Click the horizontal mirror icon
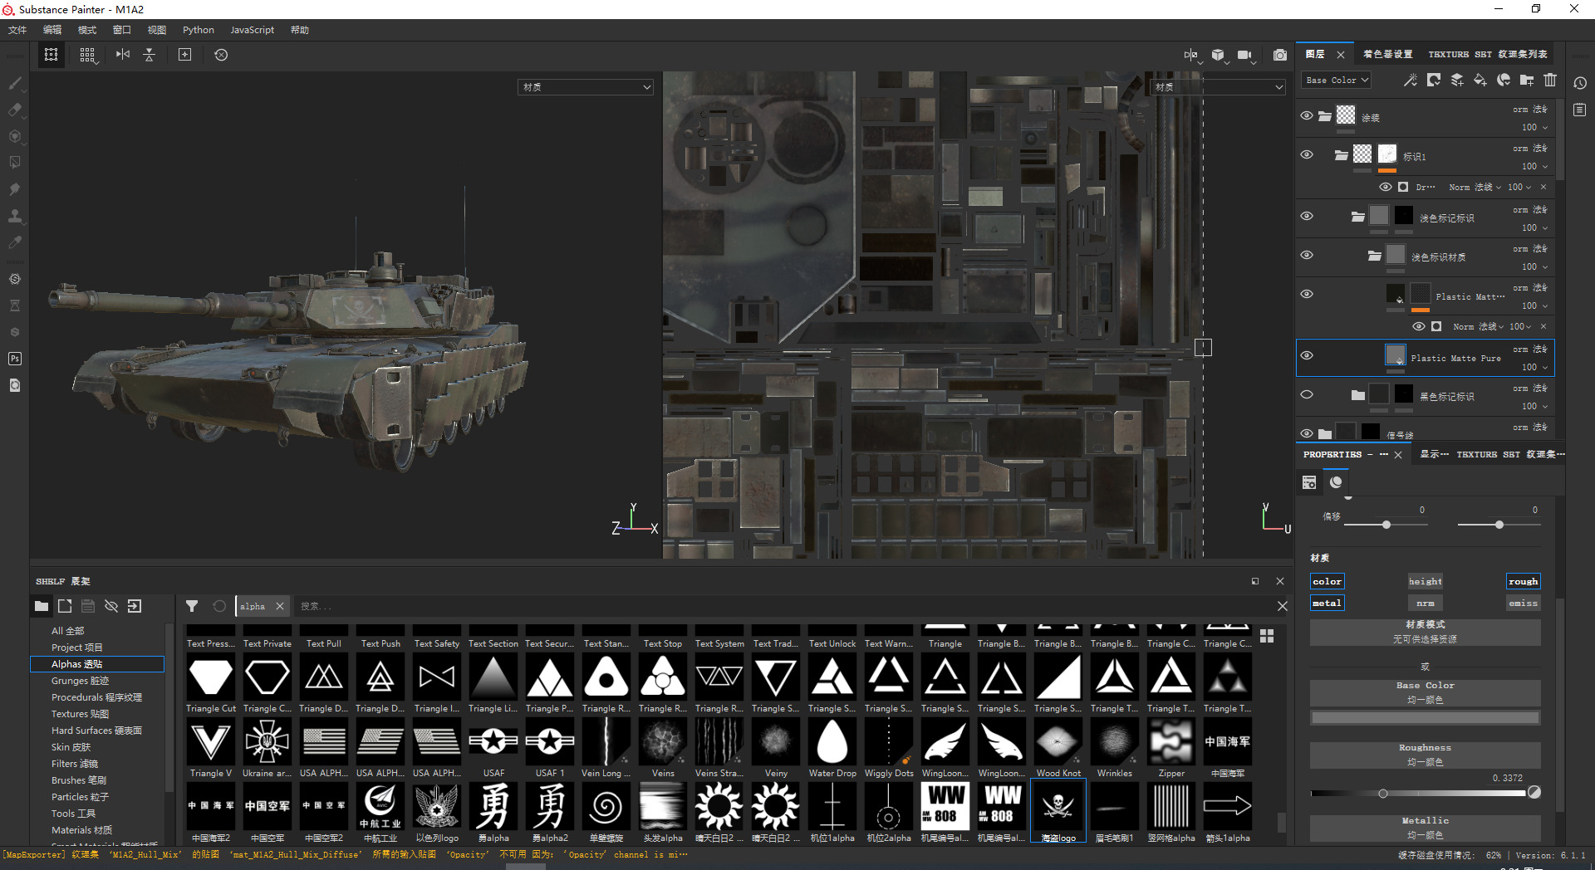Viewport: 1595px width, 870px height. 123,55
